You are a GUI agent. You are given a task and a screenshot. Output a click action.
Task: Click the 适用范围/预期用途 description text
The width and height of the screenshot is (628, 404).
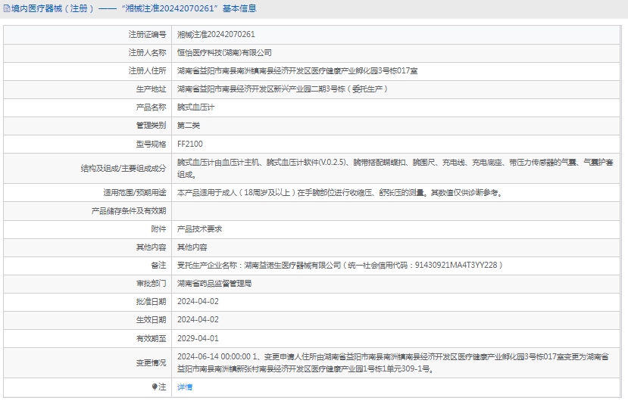coord(339,192)
